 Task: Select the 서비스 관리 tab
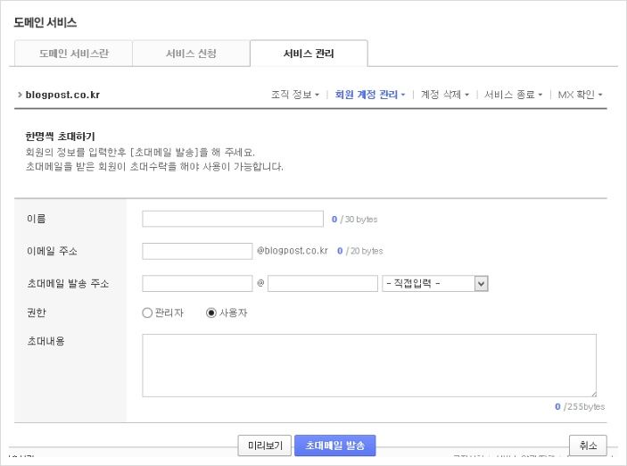pyautogui.click(x=309, y=54)
